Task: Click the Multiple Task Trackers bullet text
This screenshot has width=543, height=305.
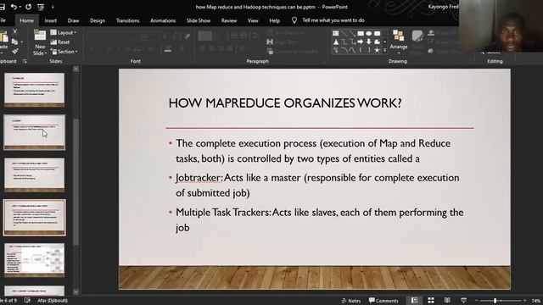Action: coord(320,219)
